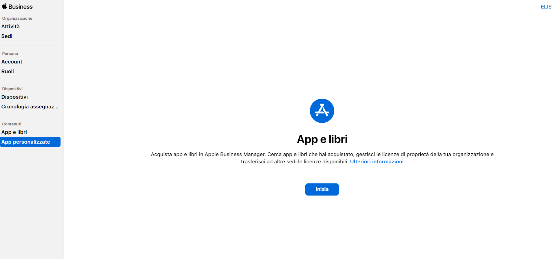
Task: Click the App Store icon above the heading
Action: (x=322, y=111)
